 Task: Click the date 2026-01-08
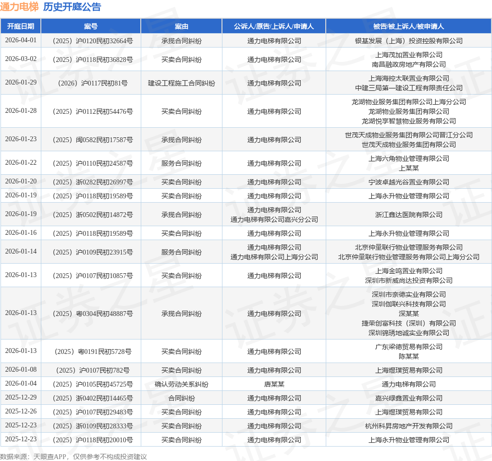tap(21, 370)
